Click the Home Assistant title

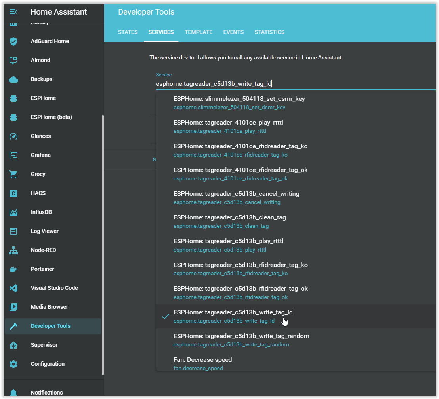tap(59, 12)
